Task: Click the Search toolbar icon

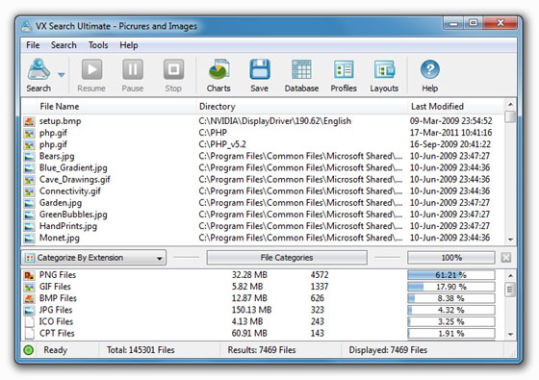Action: click(38, 69)
